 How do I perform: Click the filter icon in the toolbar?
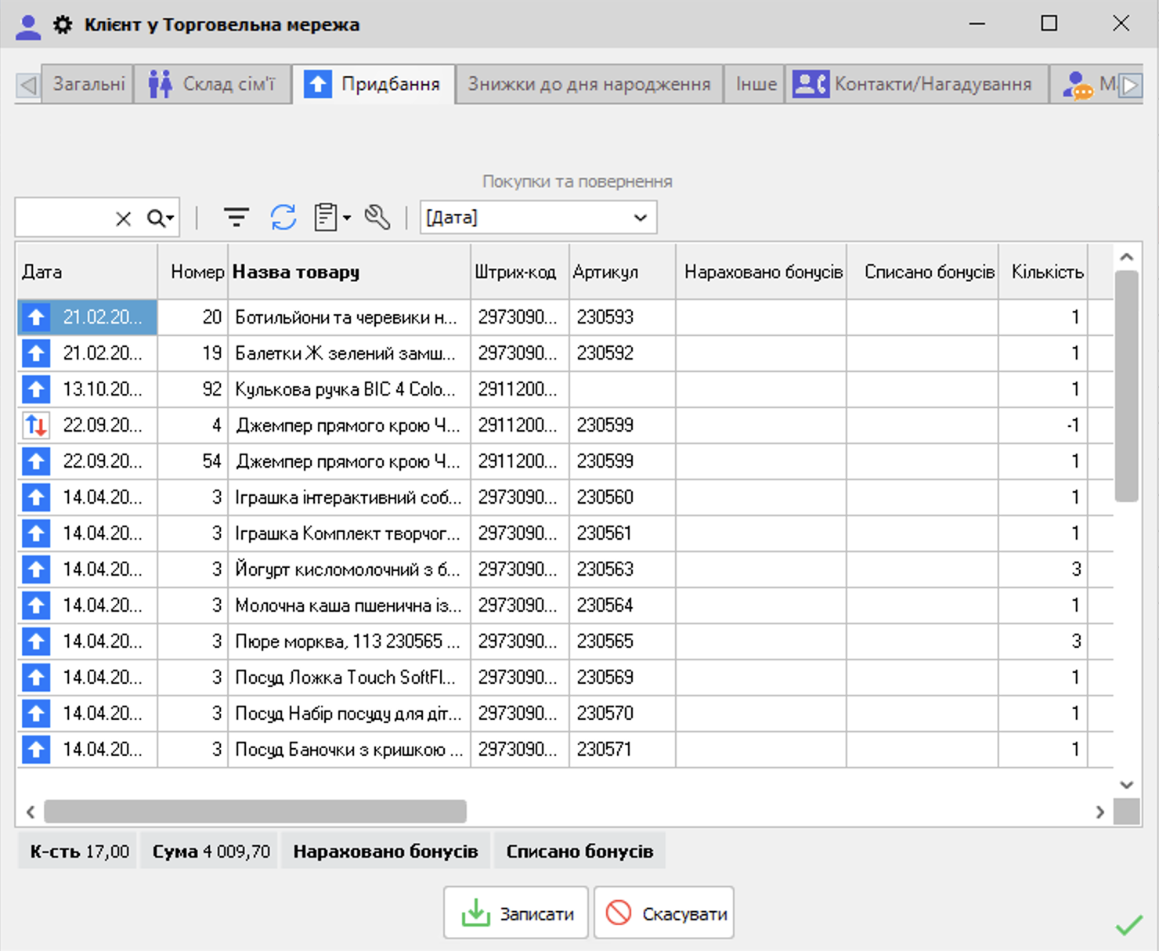(x=236, y=217)
